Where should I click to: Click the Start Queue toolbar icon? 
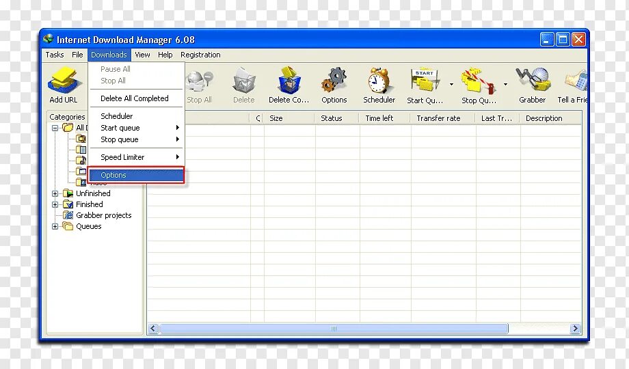425,80
